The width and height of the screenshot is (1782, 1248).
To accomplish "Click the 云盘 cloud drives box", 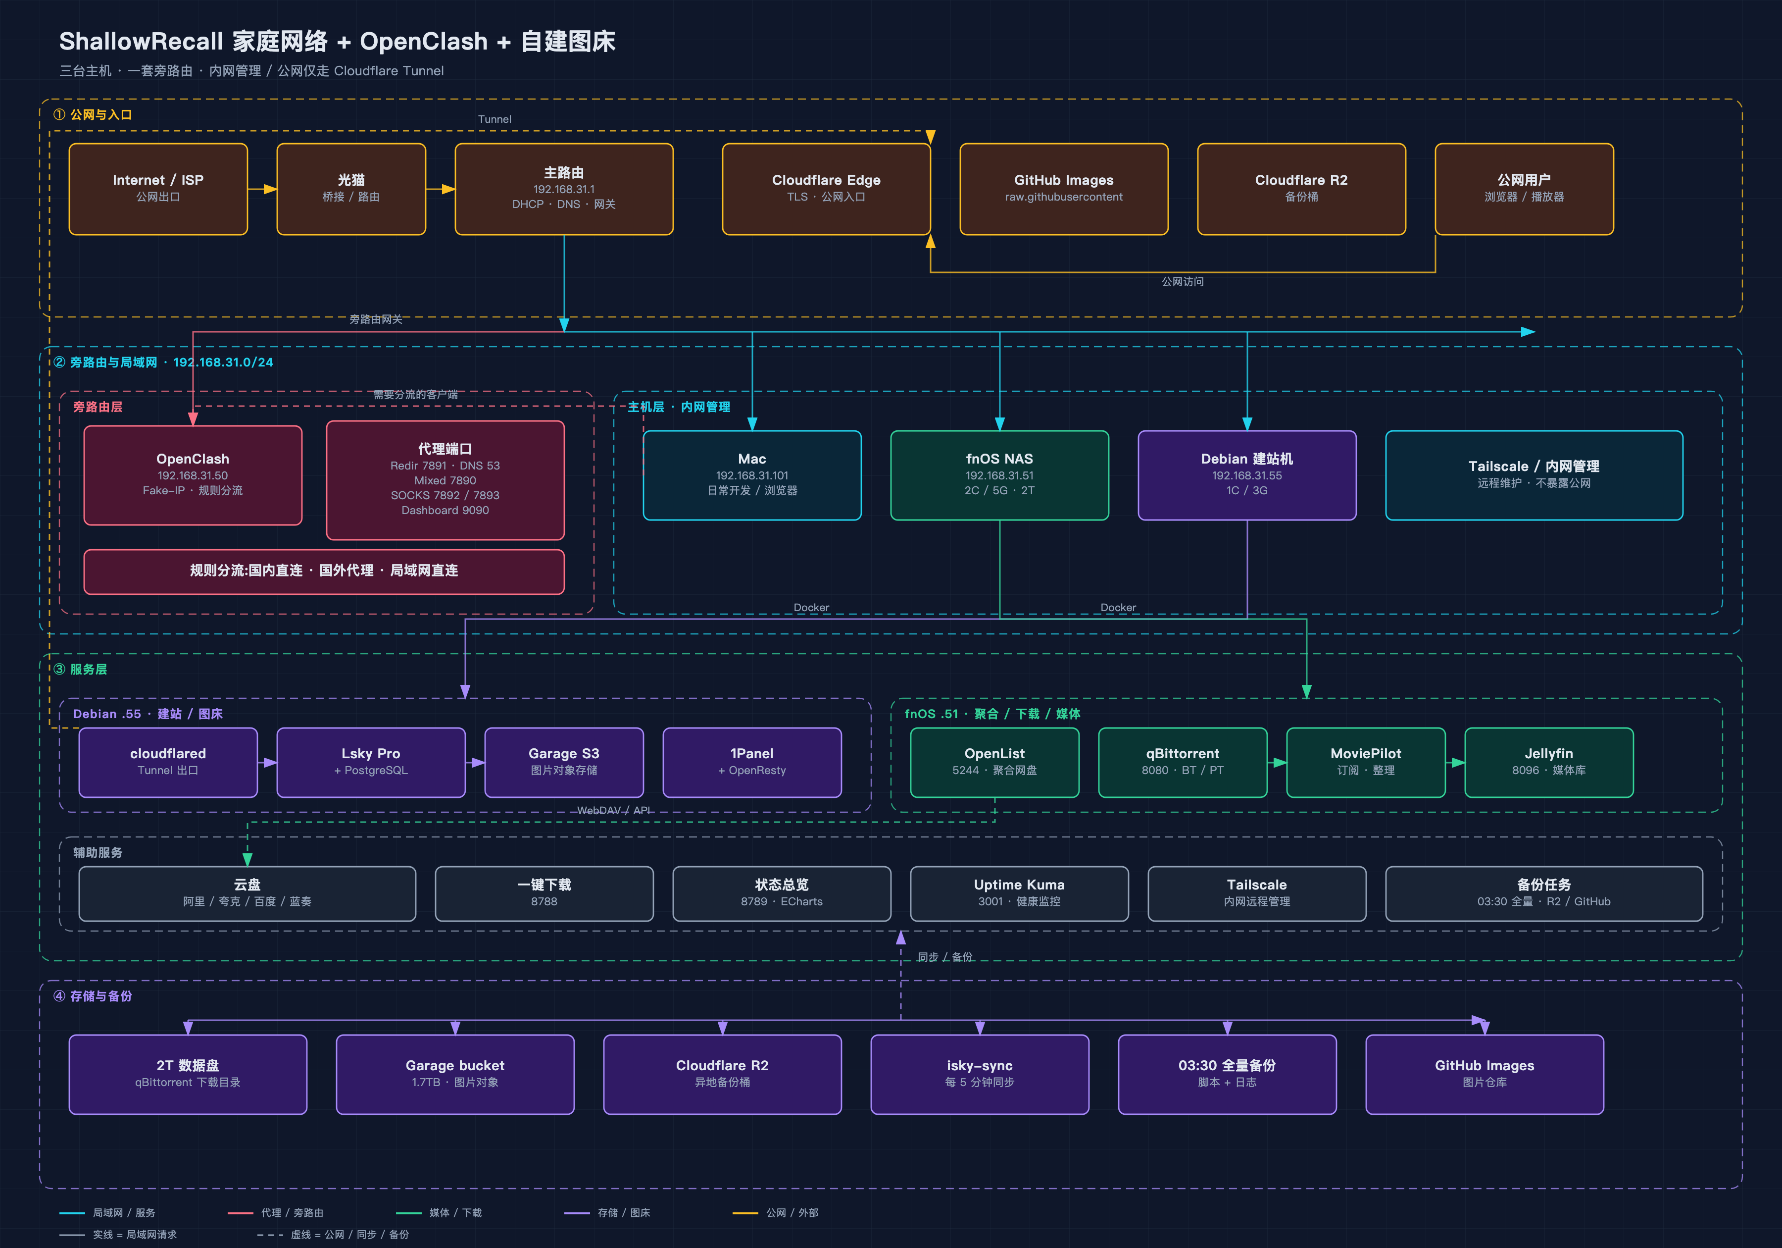I will tap(247, 894).
